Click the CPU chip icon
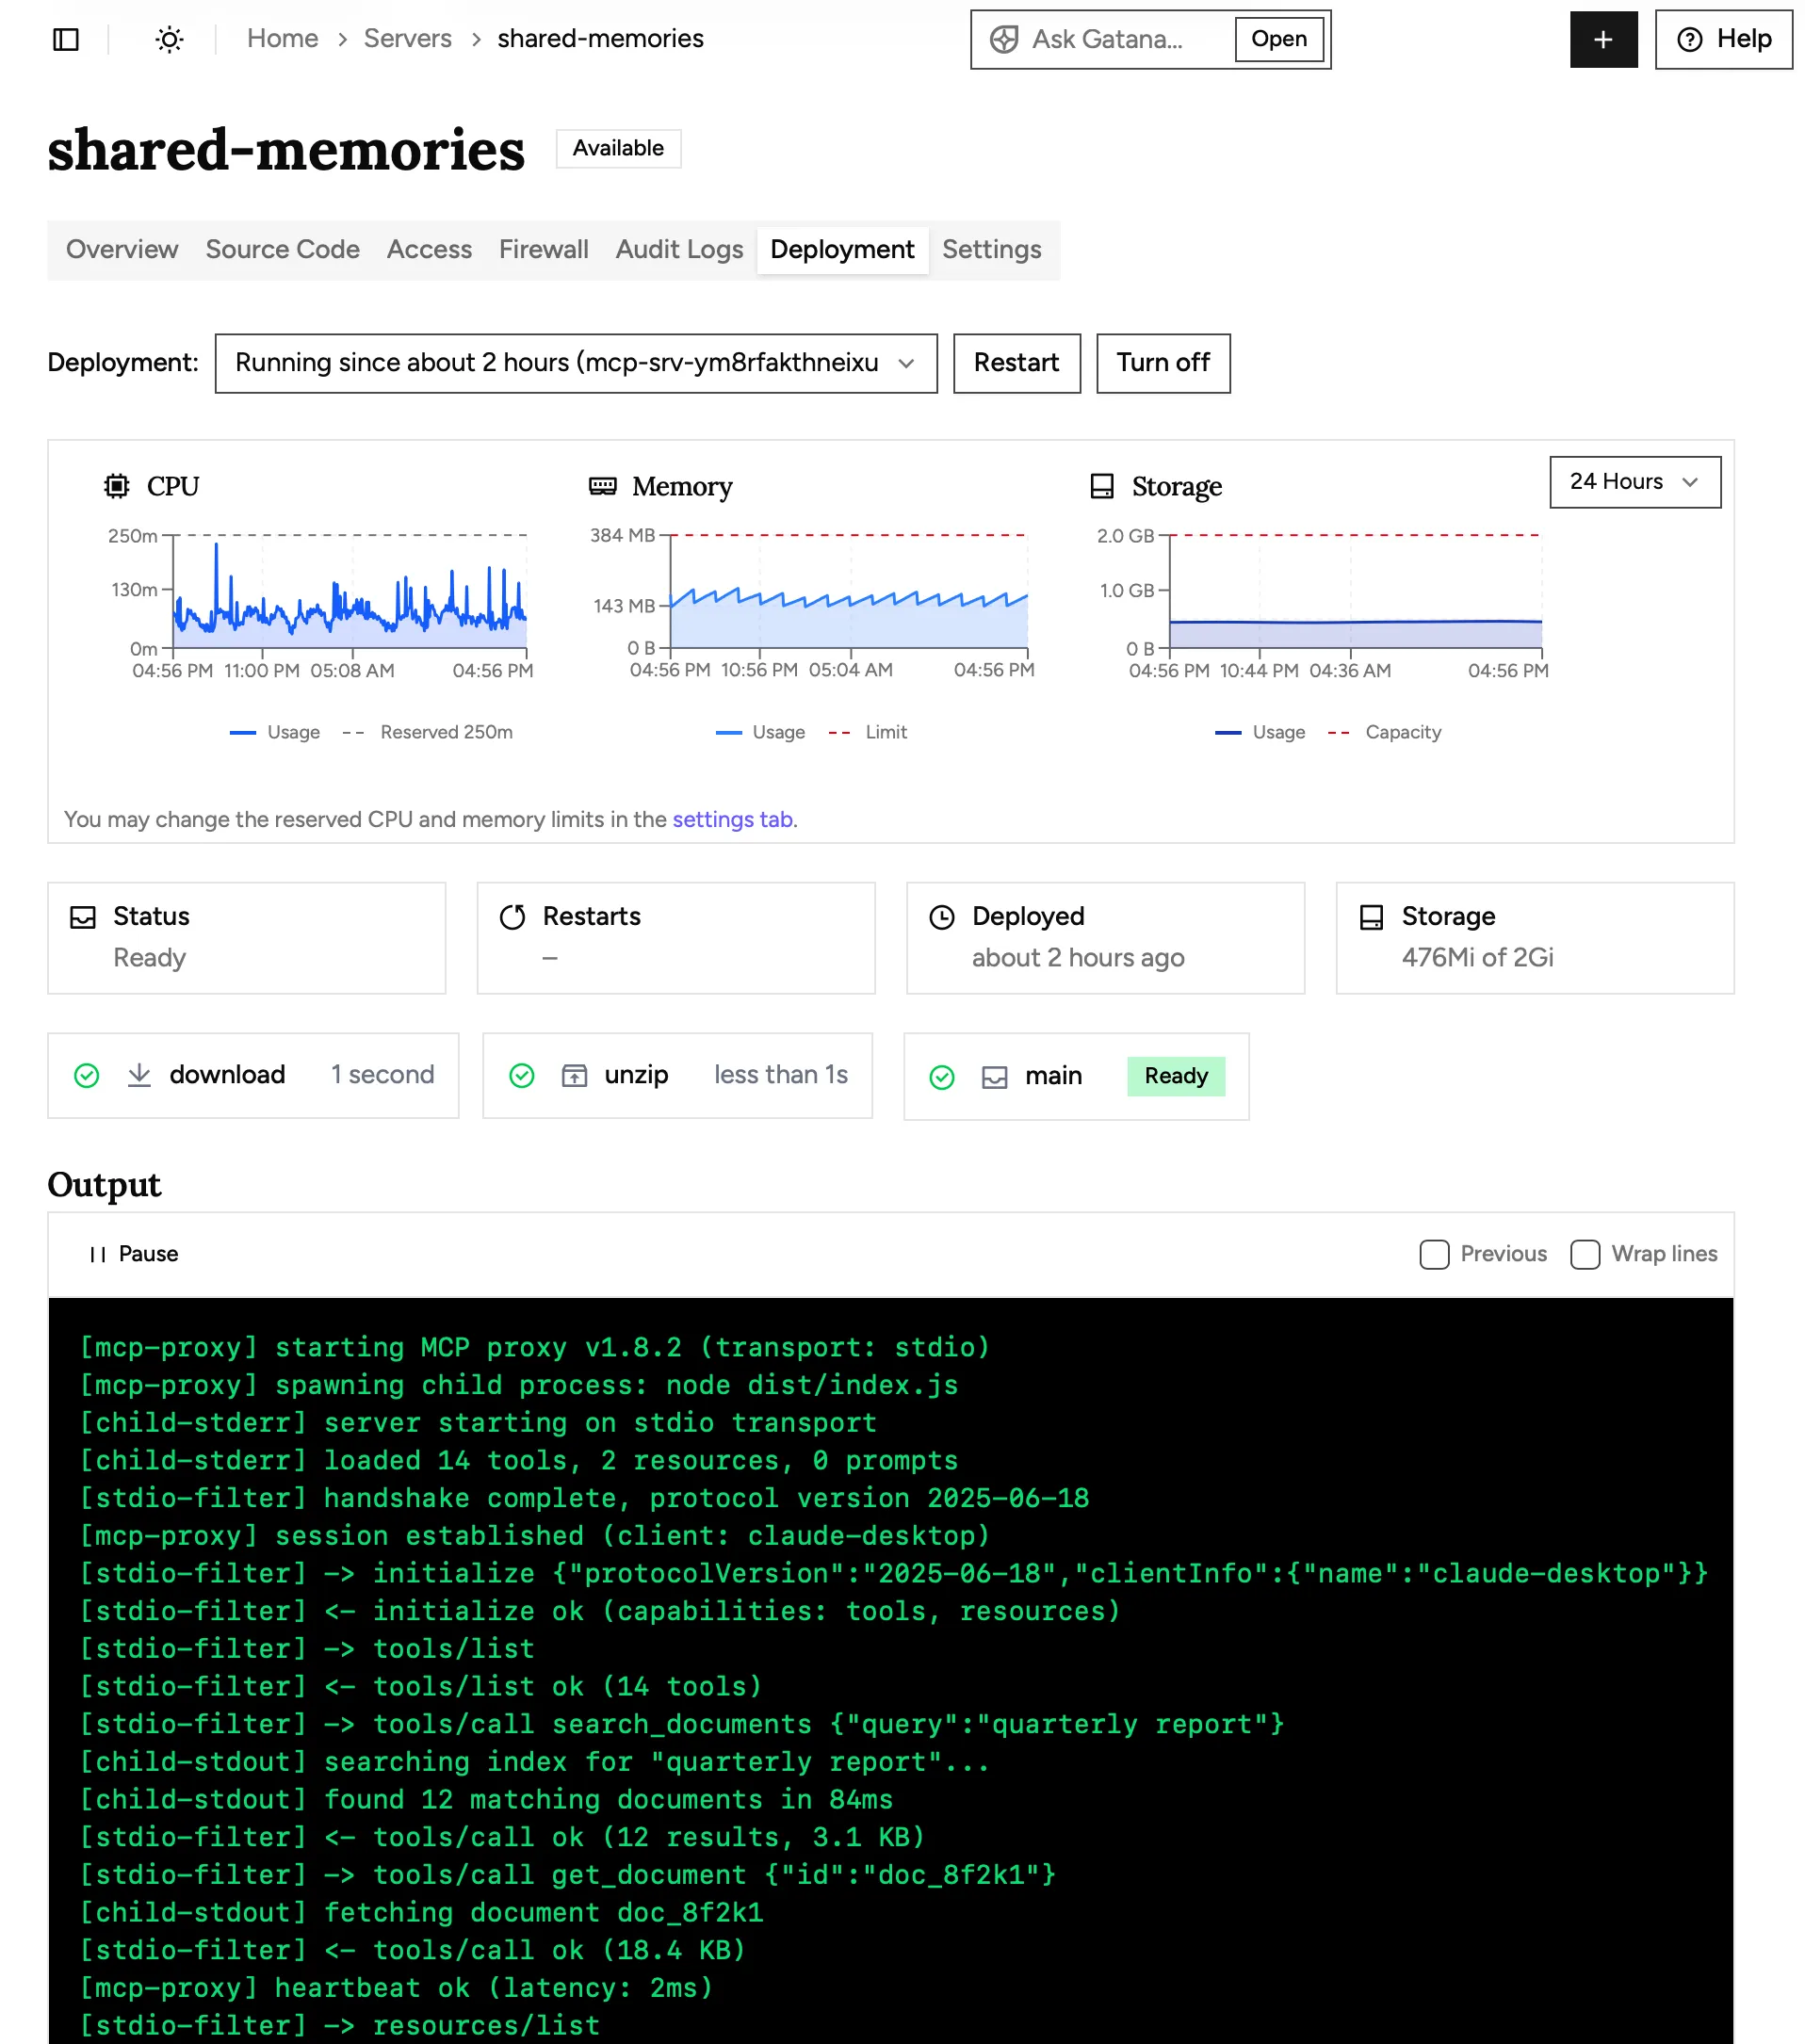Screen dimensions: 1805x2044 pyautogui.click(x=117, y=486)
